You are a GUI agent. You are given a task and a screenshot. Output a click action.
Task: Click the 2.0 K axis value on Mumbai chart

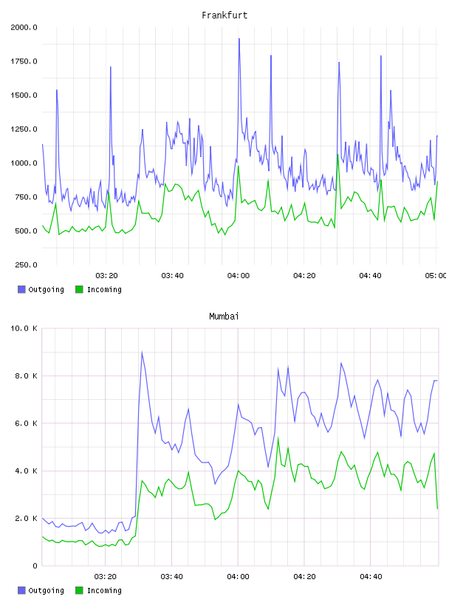pyautogui.click(x=26, y=519)
